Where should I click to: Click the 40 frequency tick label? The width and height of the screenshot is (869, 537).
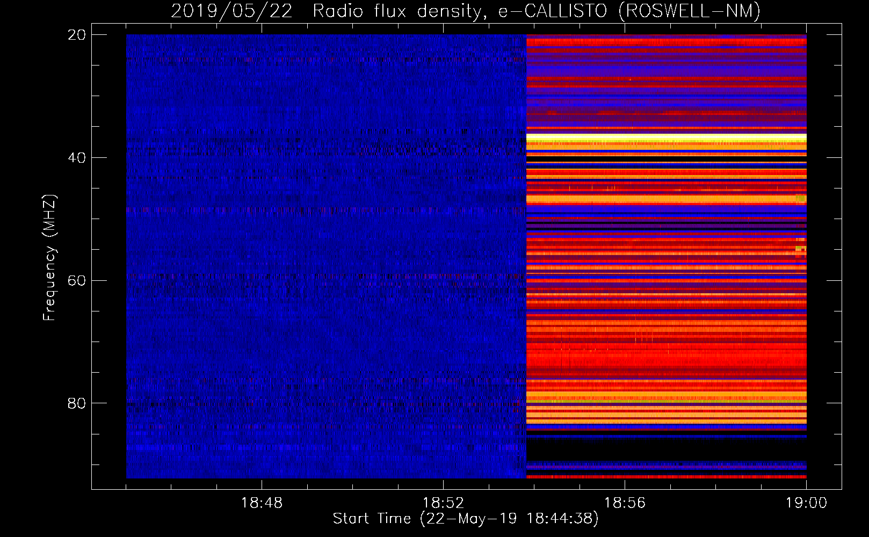(77, 157)
